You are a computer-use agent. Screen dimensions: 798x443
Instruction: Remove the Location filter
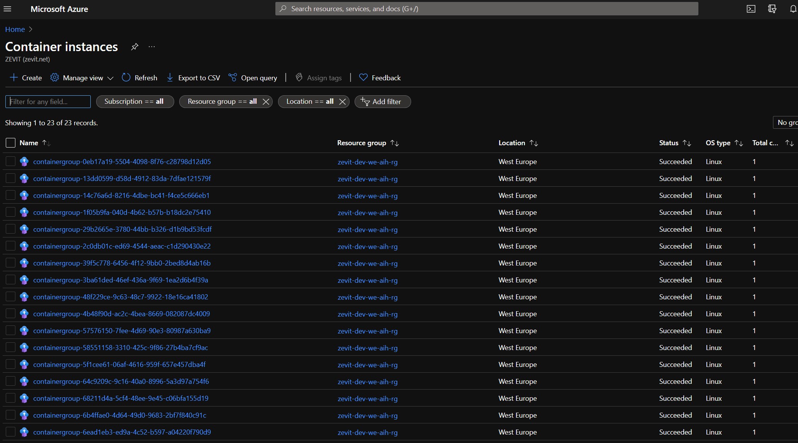342,101
